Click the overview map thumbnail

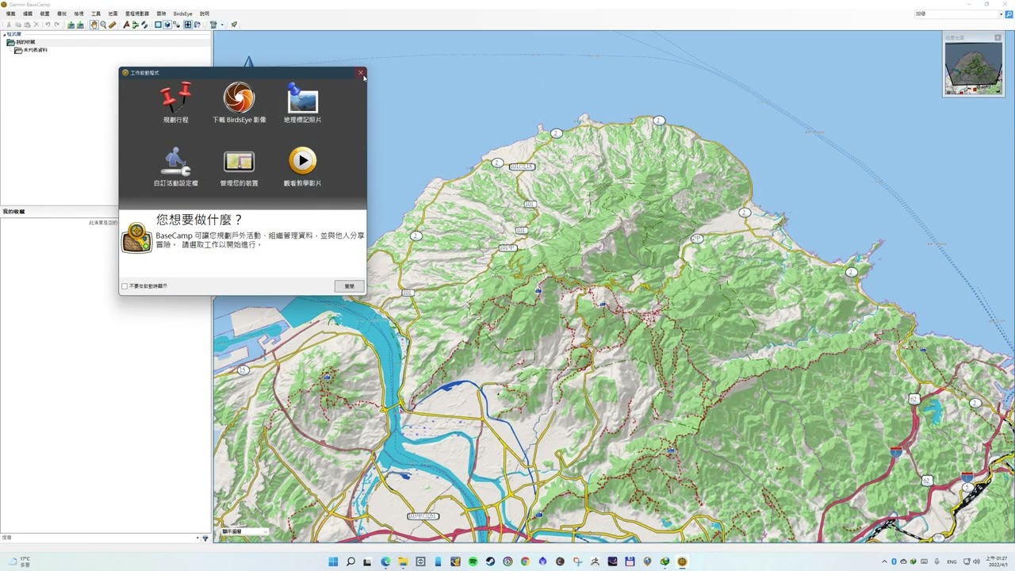[974, 68]
